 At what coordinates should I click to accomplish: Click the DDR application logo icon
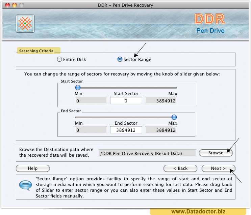click(25, 24)
